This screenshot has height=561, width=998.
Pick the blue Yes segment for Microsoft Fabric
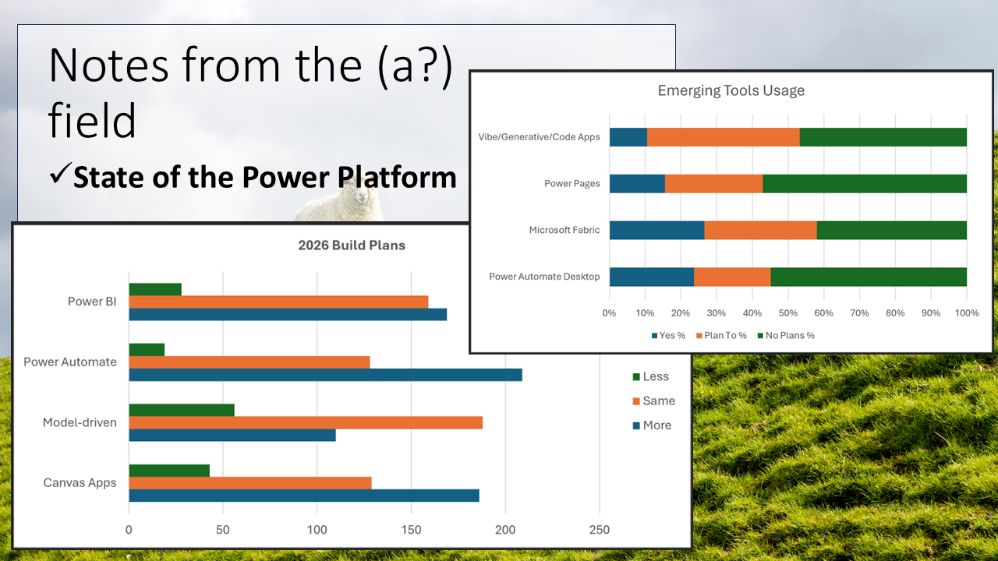(657, 230)
